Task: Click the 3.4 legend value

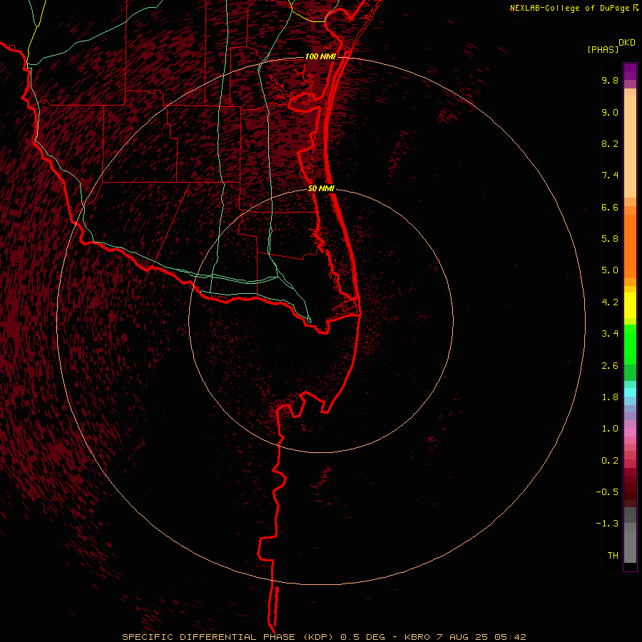Action: click(x=610, y=333)
